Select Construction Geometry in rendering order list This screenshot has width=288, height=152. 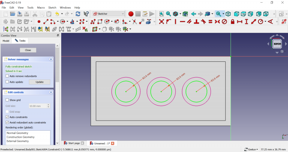pyautogui.click(x=20, y=137)
